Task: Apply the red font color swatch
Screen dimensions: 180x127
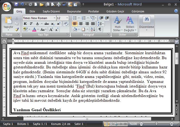Action: [x=34, y=30]
